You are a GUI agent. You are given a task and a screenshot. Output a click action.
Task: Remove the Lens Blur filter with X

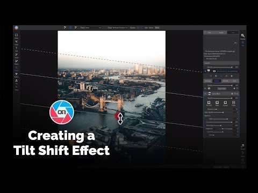pos(238,94)
